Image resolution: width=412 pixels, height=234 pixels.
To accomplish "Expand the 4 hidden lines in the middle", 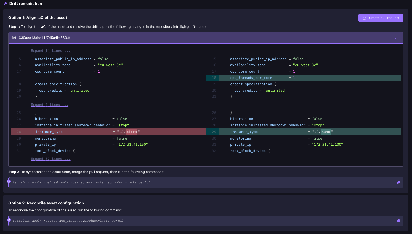I will 49,105.
